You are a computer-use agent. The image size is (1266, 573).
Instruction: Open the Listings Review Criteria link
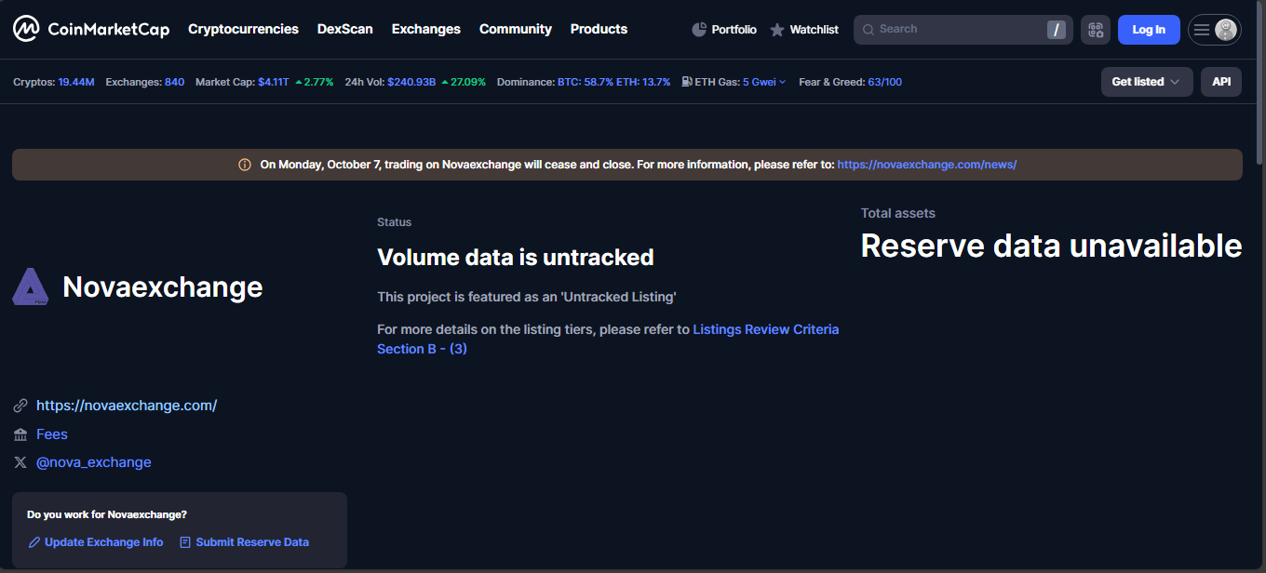[x=765, y=329]
